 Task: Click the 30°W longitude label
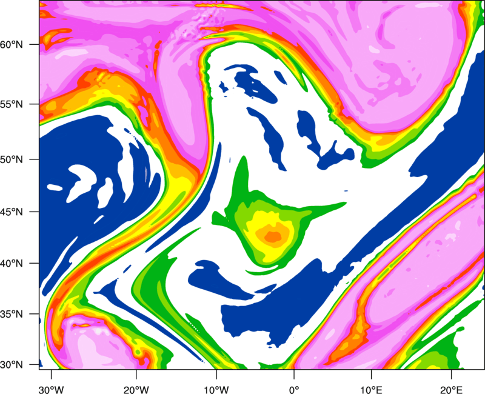pos(51,390)
